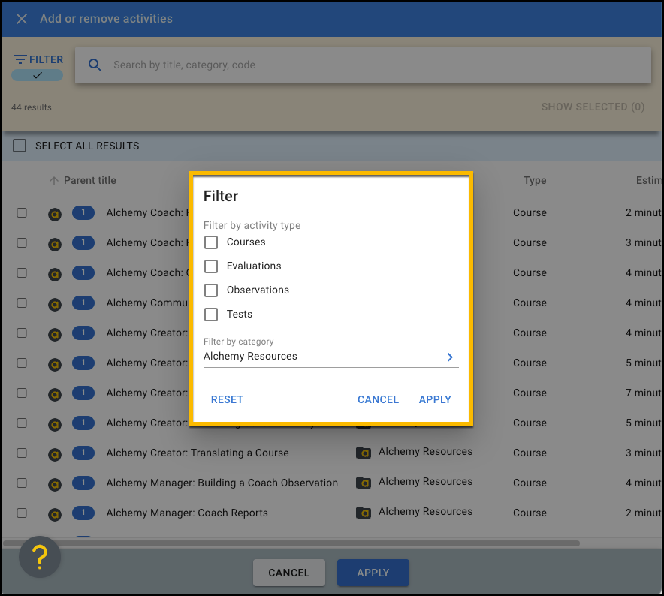The width and height of the screenshot is (664, 596).
Task: Open Alchemy Manager: Building a Coach Observation
Action: (x=222, y=483)
